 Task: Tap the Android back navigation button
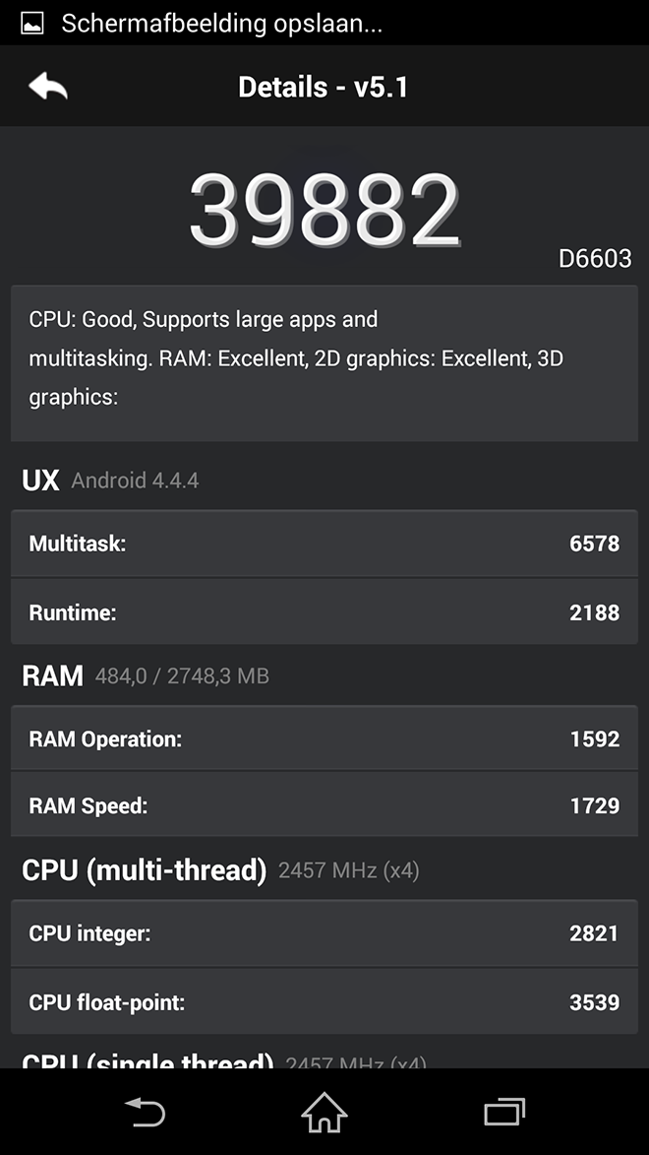[x=145, y=1112]
